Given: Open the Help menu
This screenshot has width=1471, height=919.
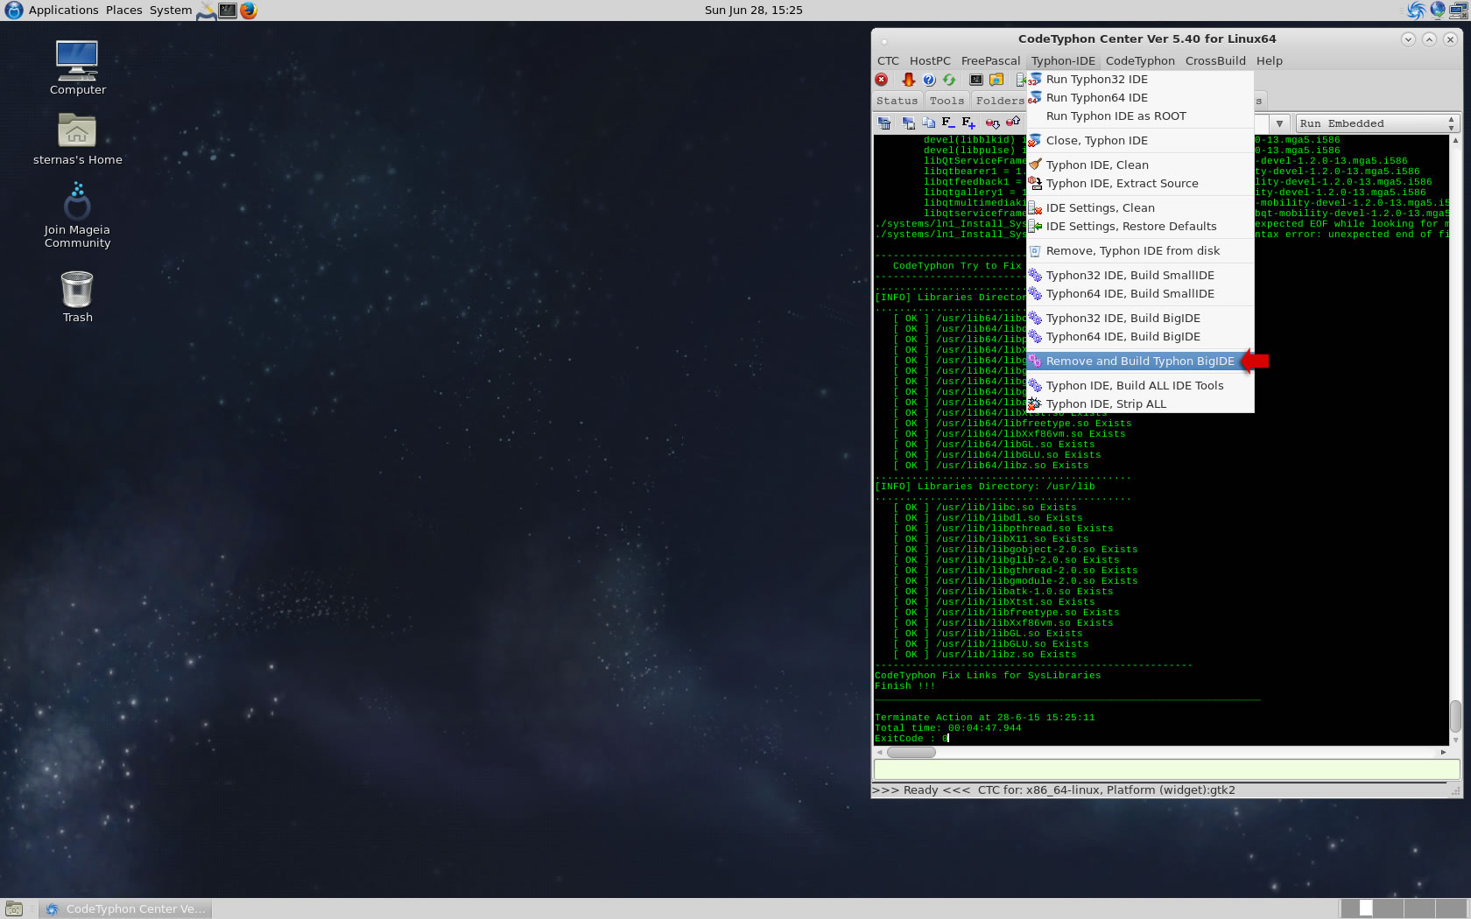Looking at the screenshot, I should click(x=1269, y=61).
